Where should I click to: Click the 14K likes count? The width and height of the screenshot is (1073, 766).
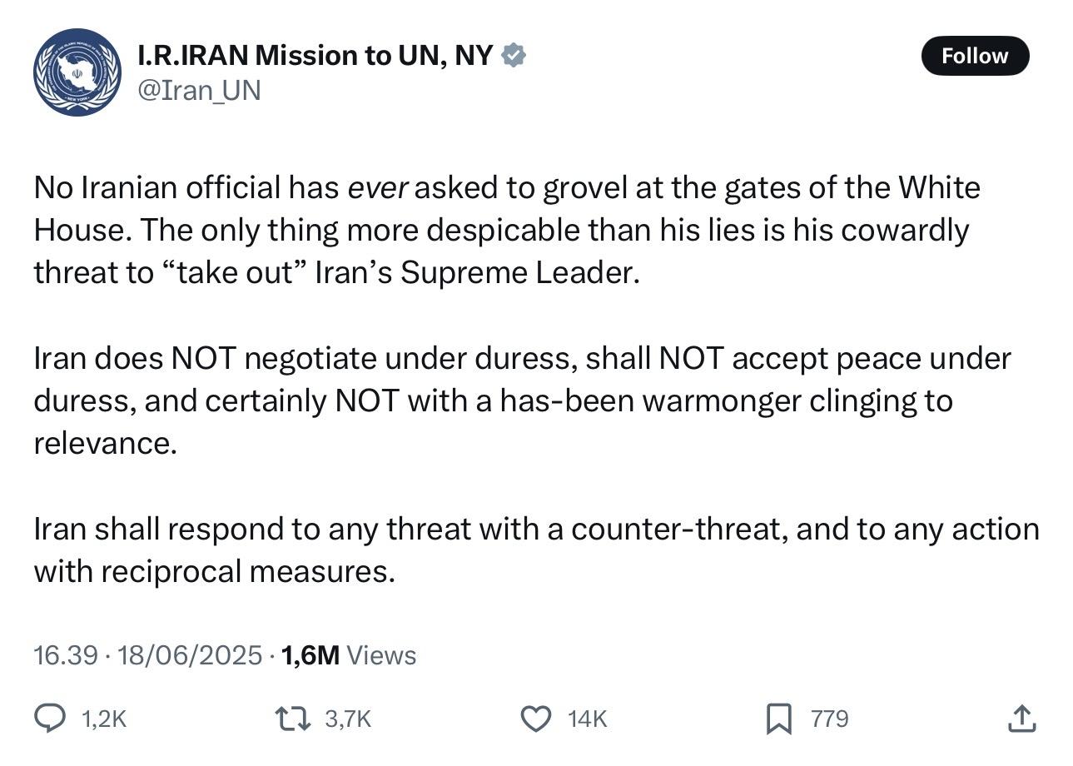[x=587, y=719]
